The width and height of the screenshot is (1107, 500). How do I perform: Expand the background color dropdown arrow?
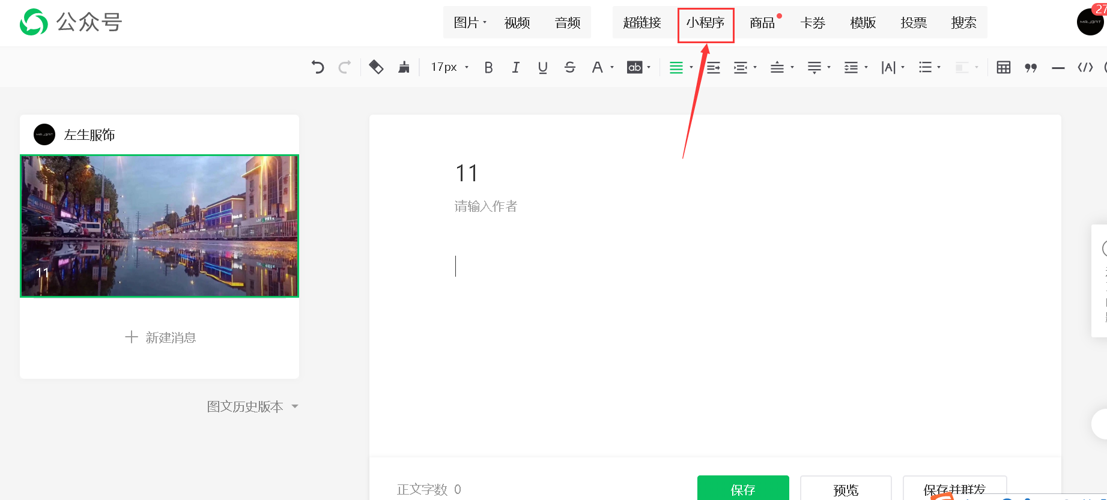649,67
